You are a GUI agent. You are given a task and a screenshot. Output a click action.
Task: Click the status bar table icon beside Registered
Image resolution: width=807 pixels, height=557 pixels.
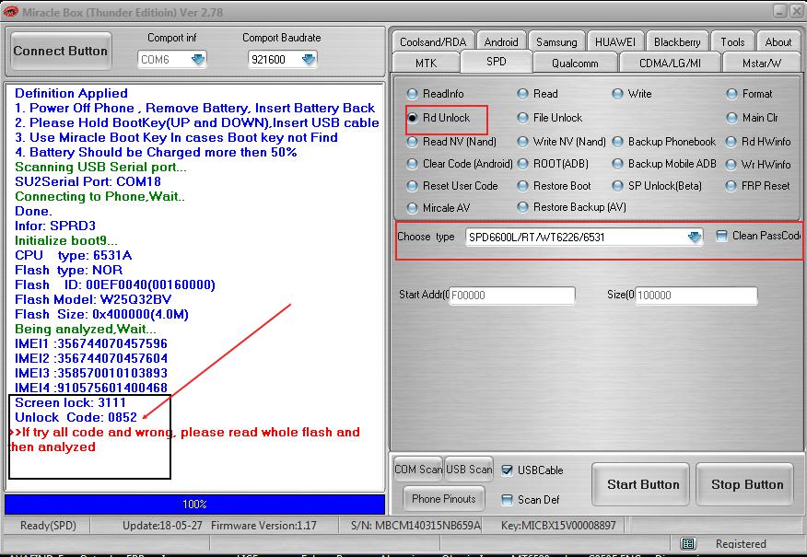[688, 543]
